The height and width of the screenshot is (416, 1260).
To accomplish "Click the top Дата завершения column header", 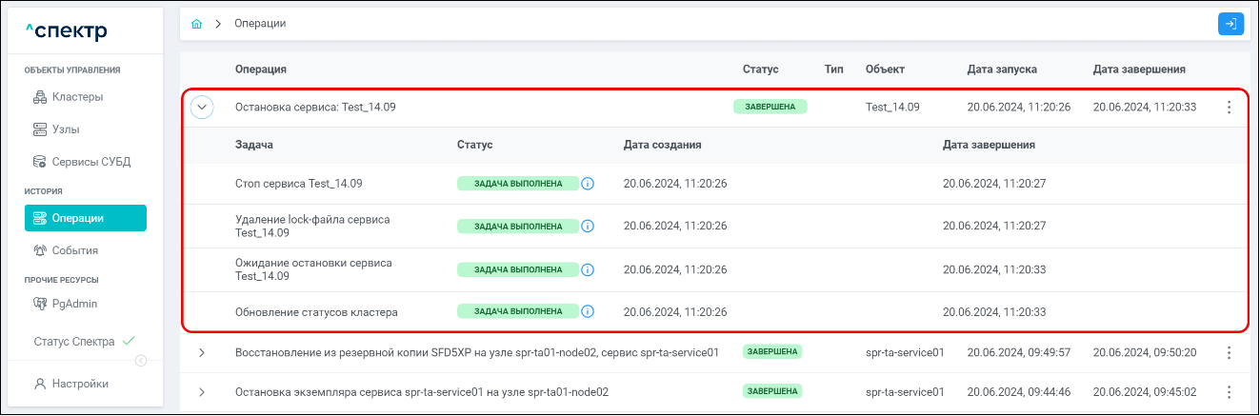I will tap(1139, 69).
